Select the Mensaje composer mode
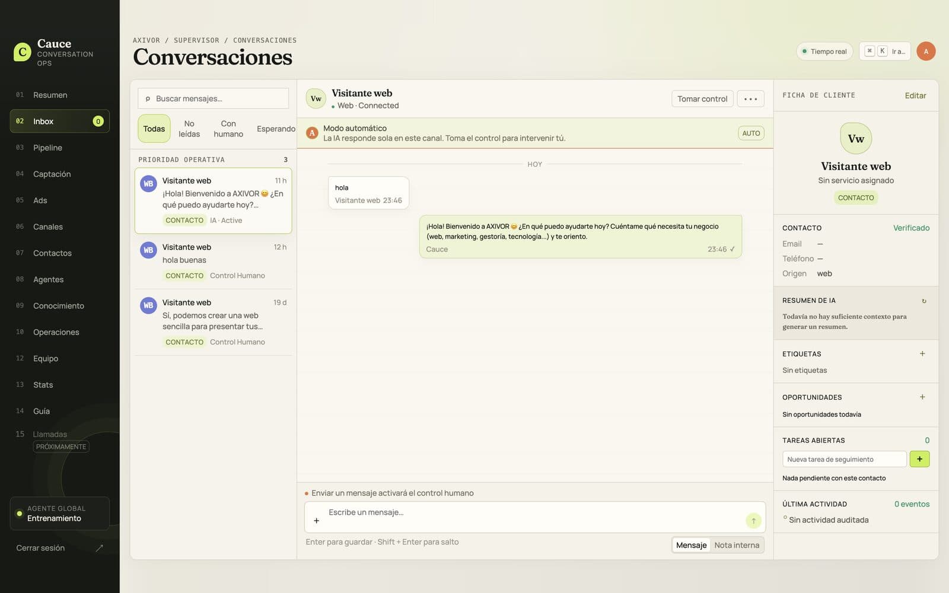 coord(691,545)
